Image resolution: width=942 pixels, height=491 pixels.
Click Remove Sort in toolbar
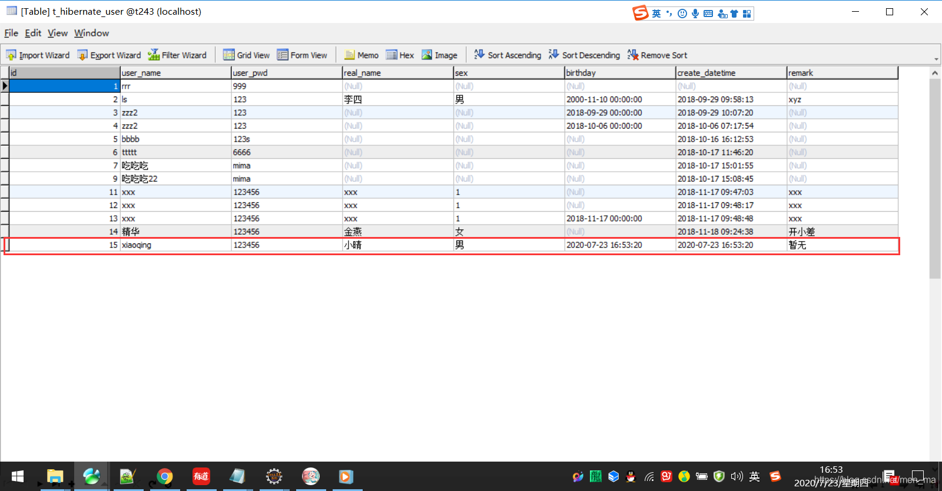pos(657,55)
